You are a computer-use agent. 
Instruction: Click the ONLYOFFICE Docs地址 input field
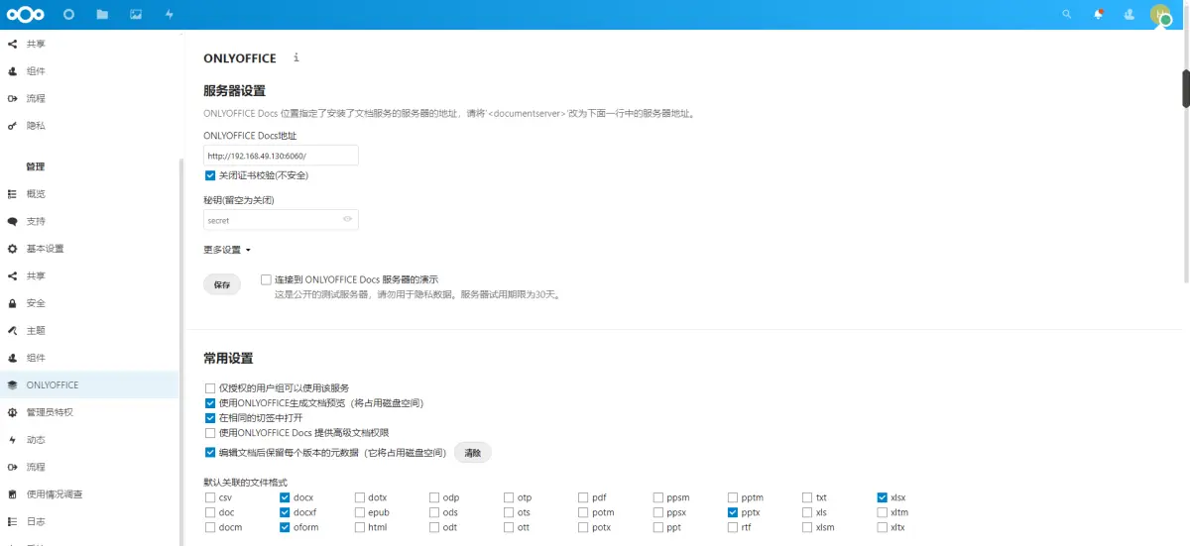281,156
